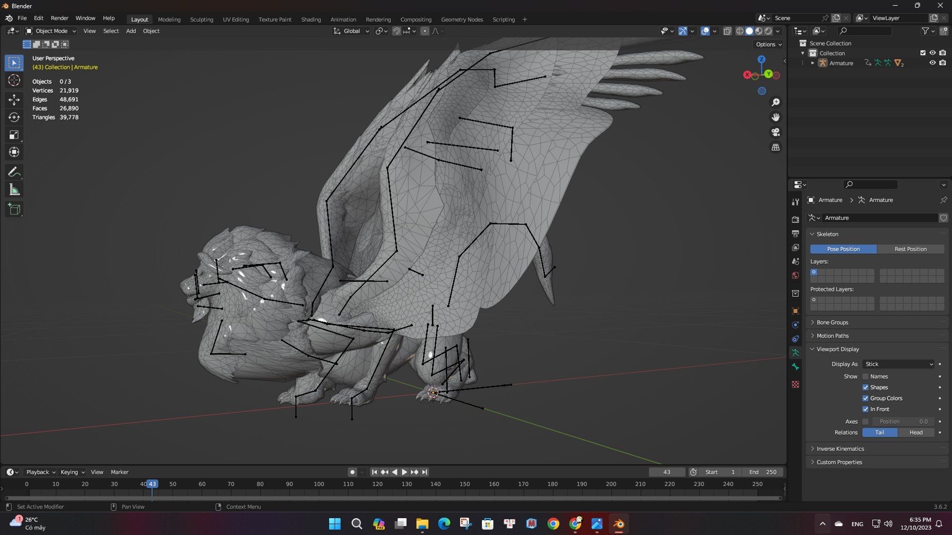Toggle show overlays button

click(705, 31)
